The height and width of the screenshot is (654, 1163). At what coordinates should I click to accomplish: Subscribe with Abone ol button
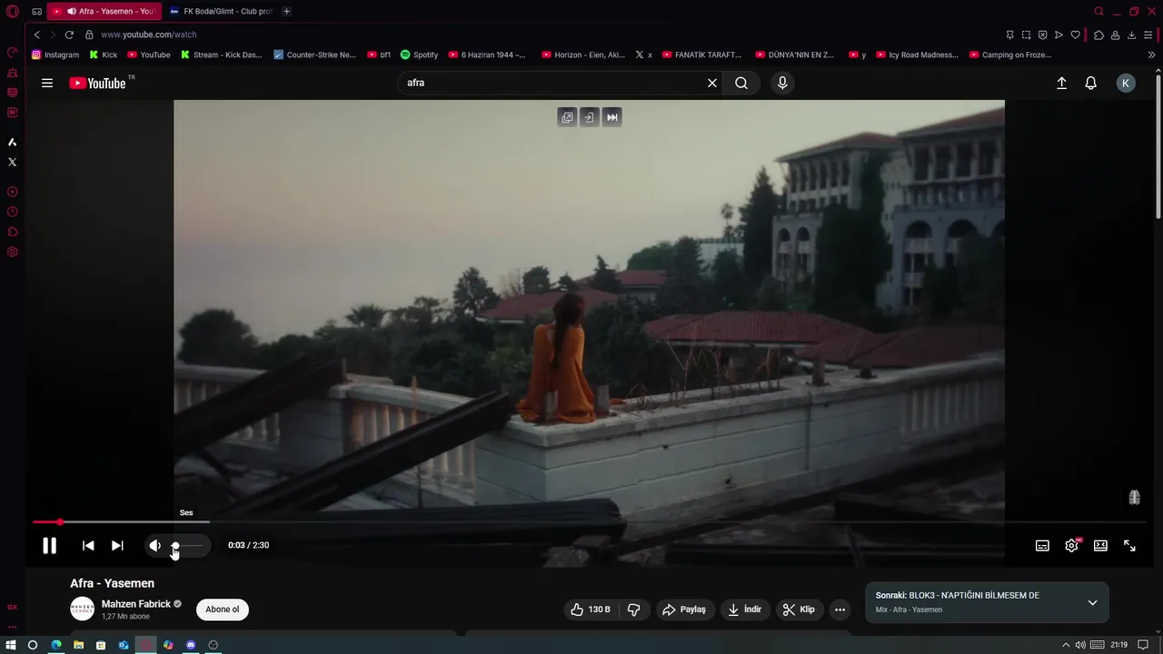[x=223, y=609]
